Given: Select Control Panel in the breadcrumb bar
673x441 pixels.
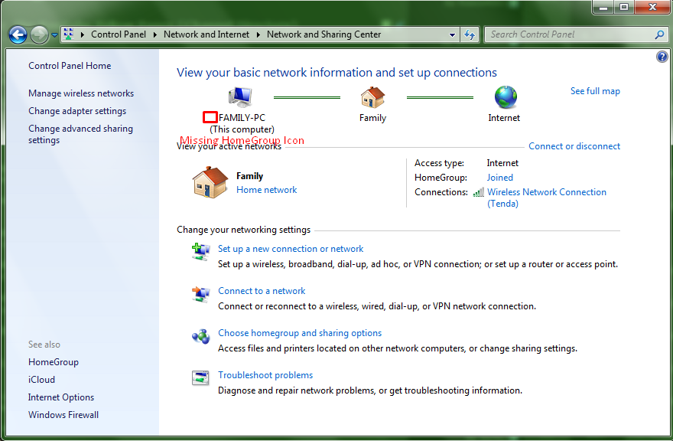Looking at the screenshot, I should click(118, 34).
